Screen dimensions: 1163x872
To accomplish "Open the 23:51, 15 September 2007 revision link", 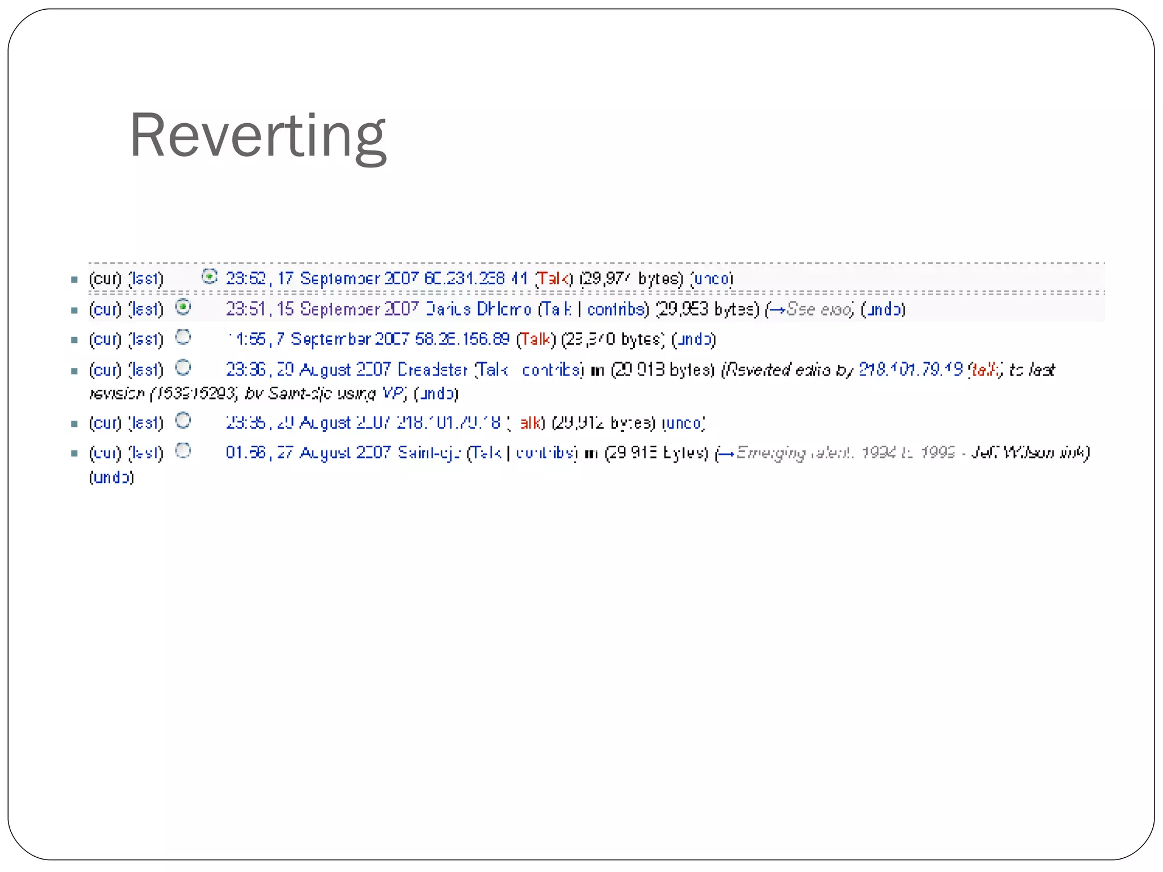I will 322,309.
